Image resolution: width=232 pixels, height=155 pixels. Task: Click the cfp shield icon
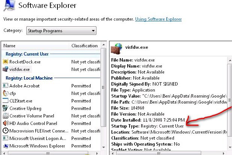pos(6,93)
